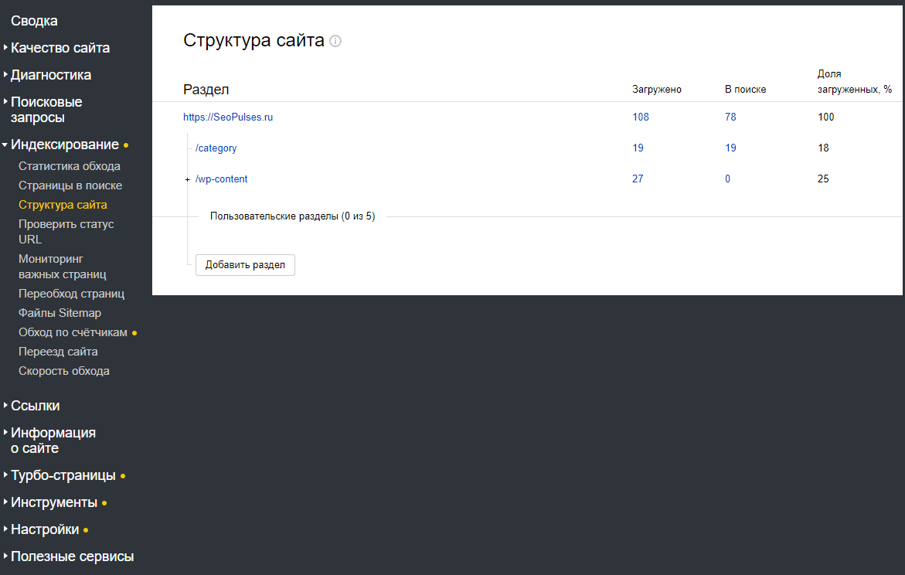Open Проверить статус URL
Image resolution: width=905 pixels, height=575 pixels.
[x=66, y=232]
